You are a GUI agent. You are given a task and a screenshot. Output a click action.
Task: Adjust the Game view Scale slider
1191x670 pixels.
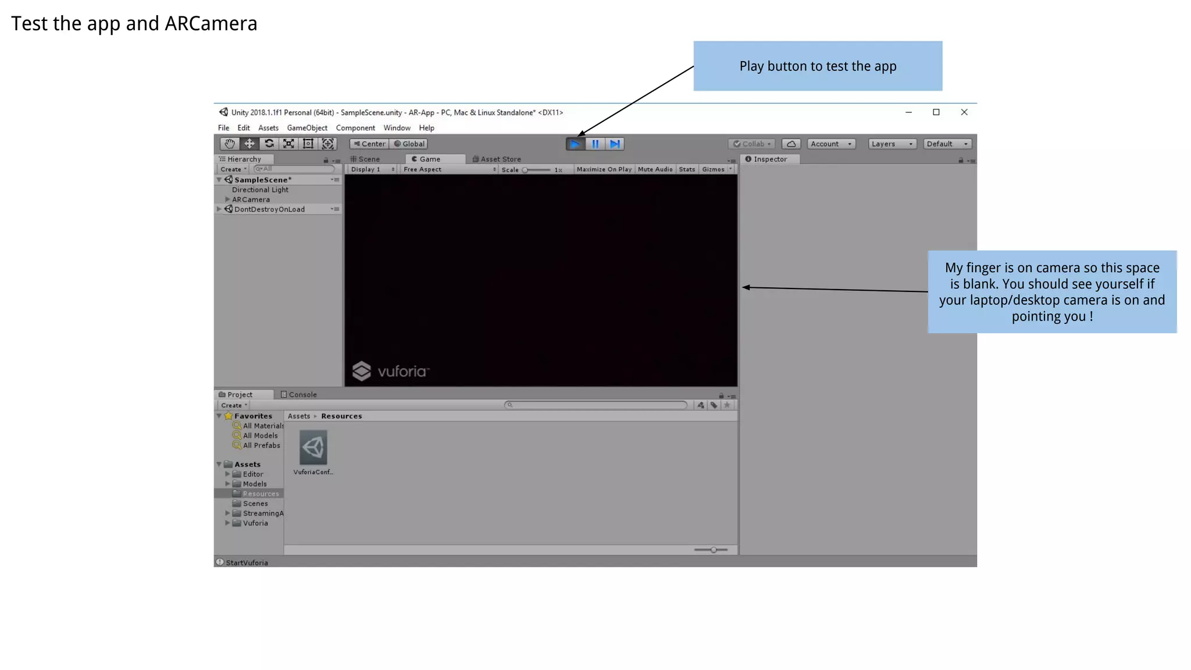pos(525,170)
